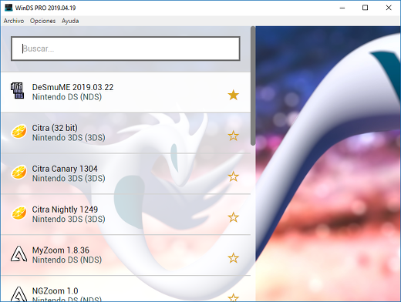The image size is (401, 302).
Task: Favorite NGZoom 1.0 with its star
Action: coord(233,297)
